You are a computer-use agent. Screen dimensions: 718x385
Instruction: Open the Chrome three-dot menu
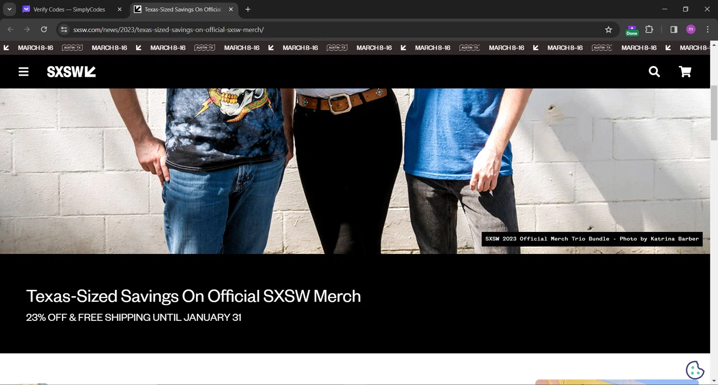tap(707, 30)
